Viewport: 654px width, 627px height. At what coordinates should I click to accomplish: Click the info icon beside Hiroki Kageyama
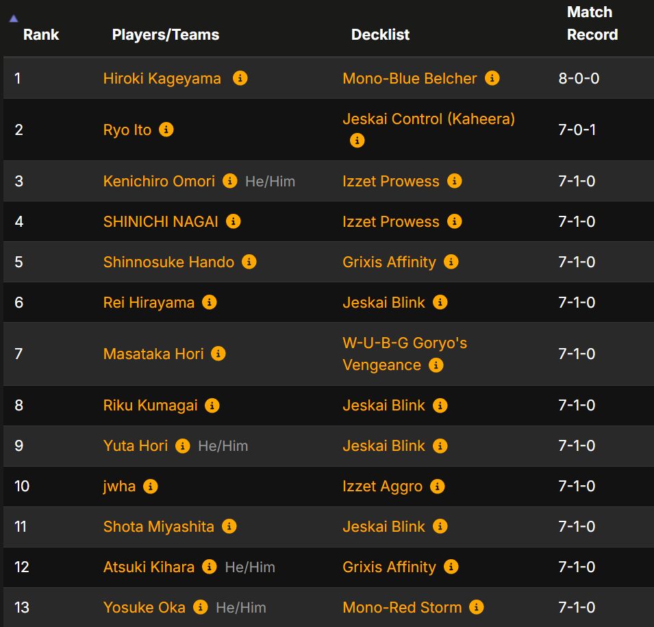(x=240, y=79)
